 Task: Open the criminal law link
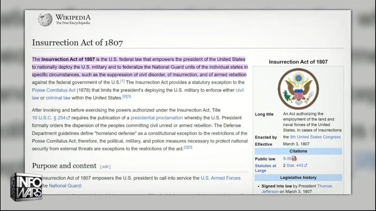tap(58, 98)
